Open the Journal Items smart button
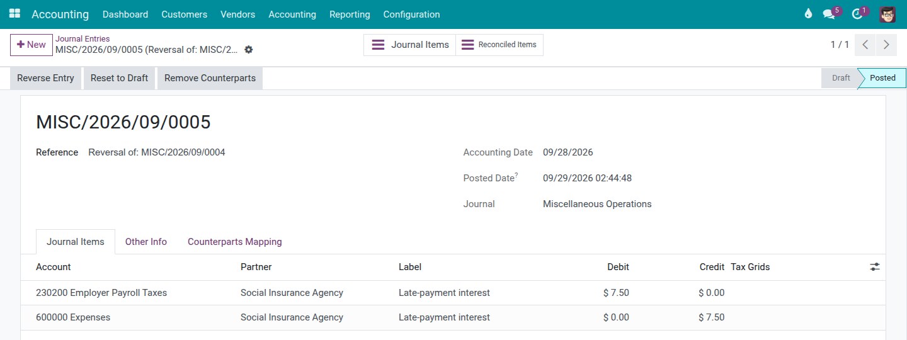This screenshot has height=340, width=907. tap(410, 45)
